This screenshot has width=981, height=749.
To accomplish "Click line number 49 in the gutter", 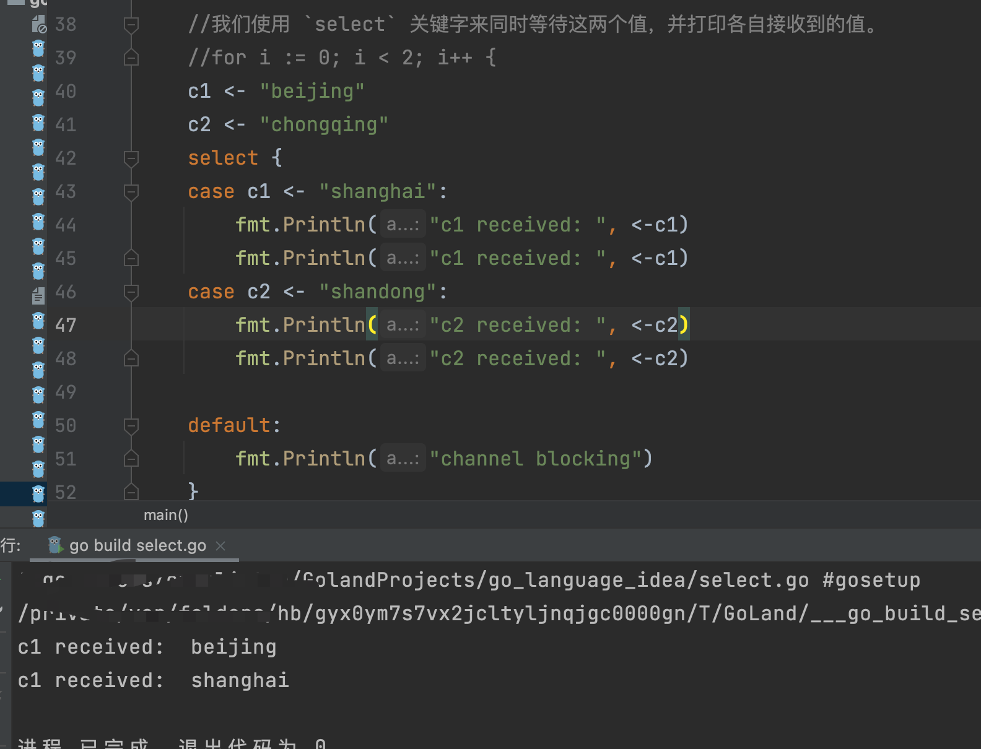I will point(66,392).
